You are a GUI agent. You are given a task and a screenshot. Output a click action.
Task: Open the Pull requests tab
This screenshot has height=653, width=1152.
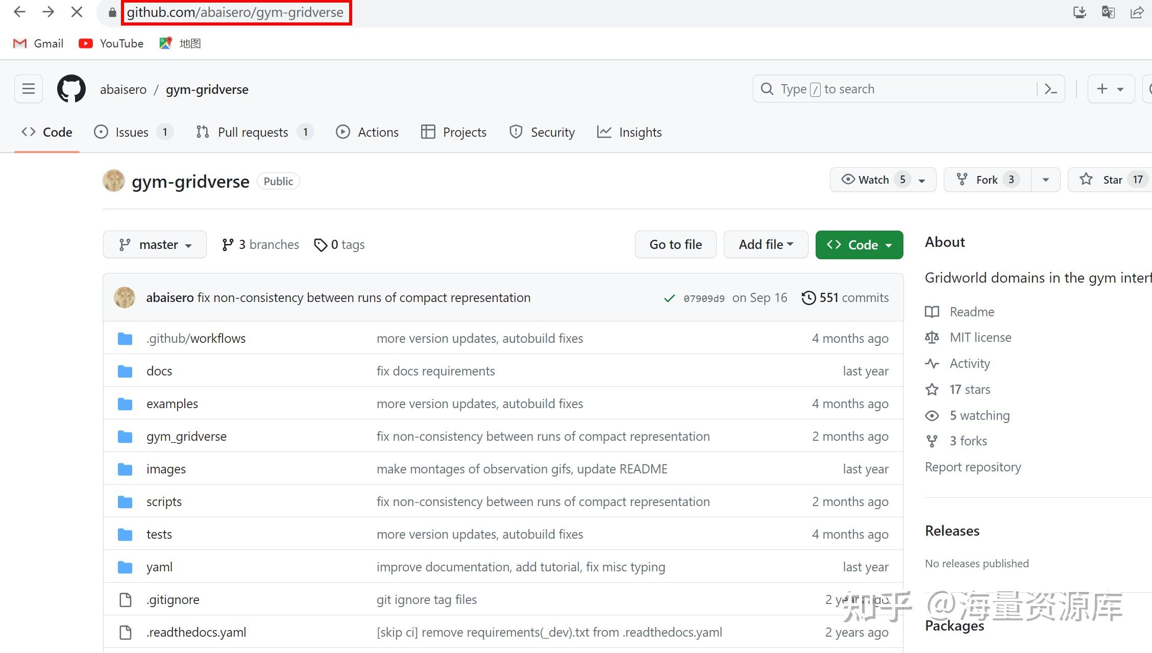(x=253, y=132)
